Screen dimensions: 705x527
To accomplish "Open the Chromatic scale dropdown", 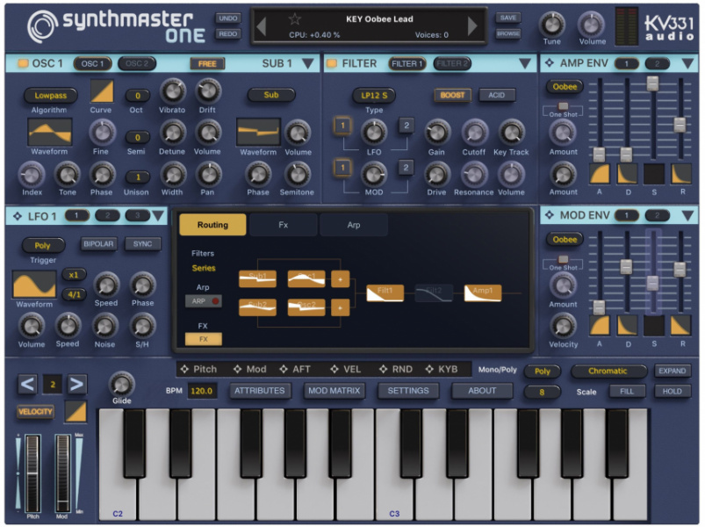I will pyautogui.click(x=608, y=371).
